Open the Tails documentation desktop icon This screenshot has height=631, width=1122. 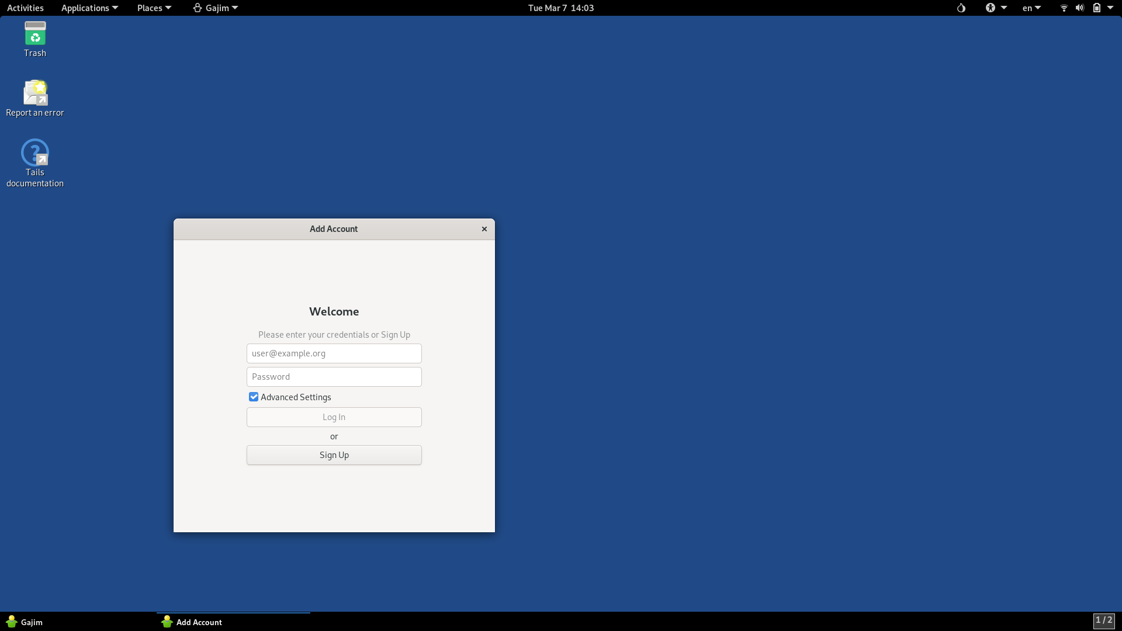point(35,154)
